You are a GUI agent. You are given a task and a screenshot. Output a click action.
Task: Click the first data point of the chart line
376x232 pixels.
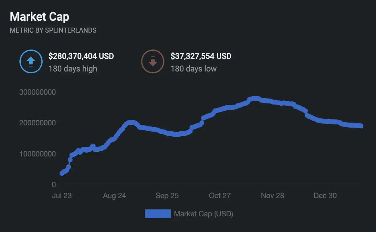click(x=62, y=173)
